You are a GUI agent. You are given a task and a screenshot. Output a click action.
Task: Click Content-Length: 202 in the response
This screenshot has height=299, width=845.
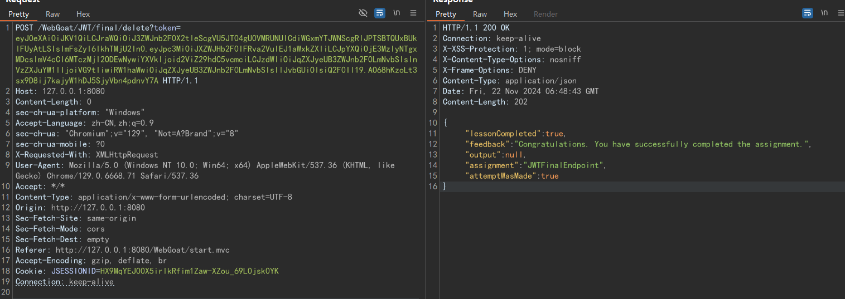(485, 102)
